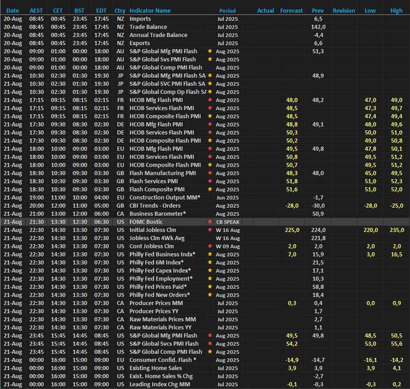The width and height of the screenshot is (410, 389).
Task: Toggle the yellow star for Philly Fed Capex Index
Action: coord(210,271)
